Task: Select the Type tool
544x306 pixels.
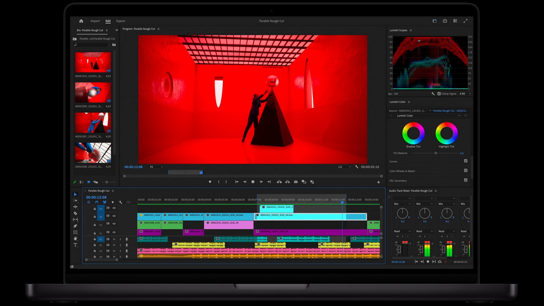Action: [75, 245]
